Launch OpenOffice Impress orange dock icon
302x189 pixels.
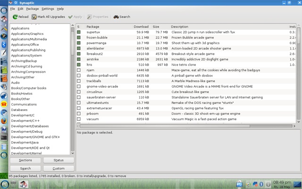pyautogui.click(x=4, y=78)
